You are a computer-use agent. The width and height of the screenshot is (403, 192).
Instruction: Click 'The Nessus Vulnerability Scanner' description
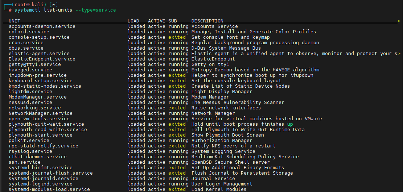(238, 103)
